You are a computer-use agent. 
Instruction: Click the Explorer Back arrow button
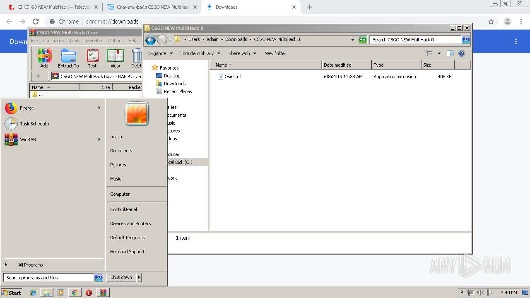click(x=150, y=40)
